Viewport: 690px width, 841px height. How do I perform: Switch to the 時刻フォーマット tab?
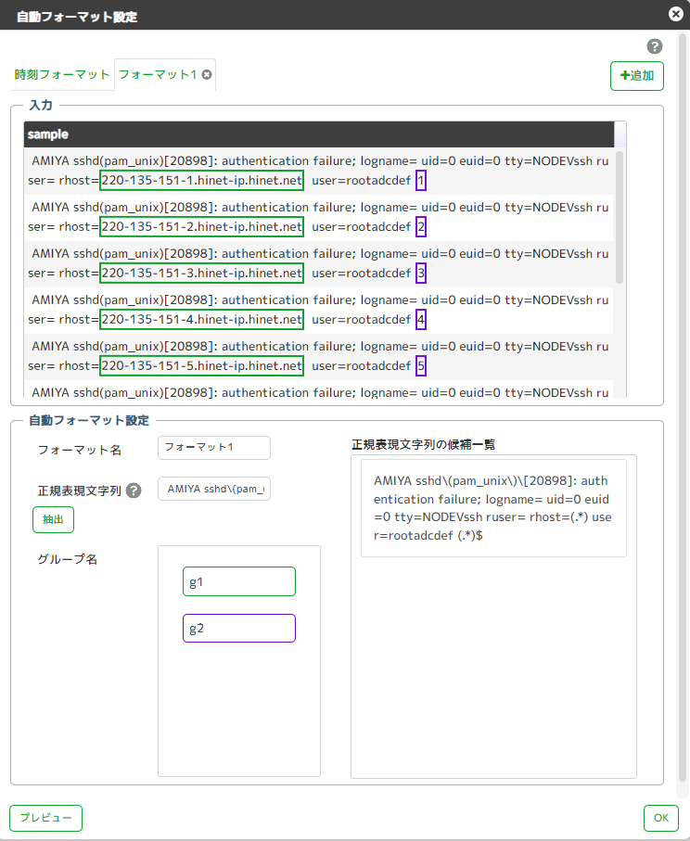(x=62, y=74)
